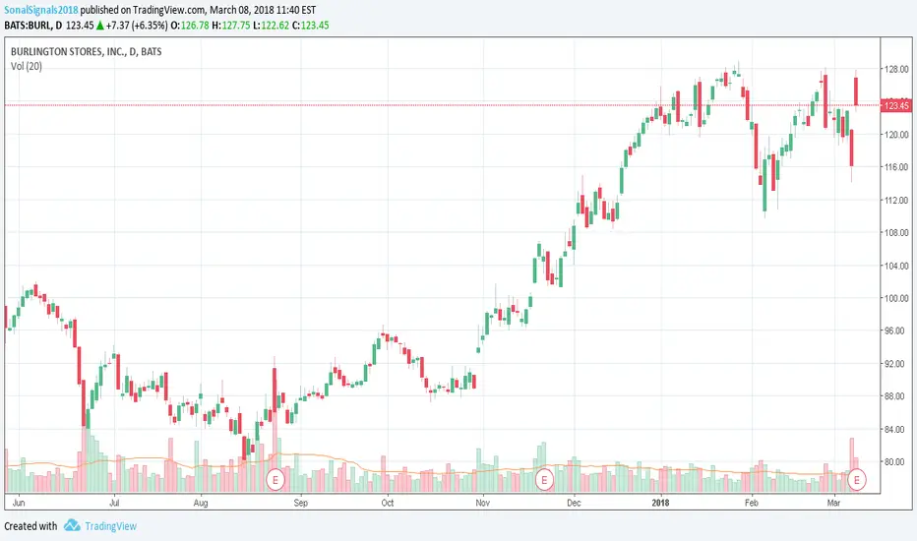This screenshot has width=917, height=541.
Task: Click the BATS:BURL, D symbol text
Action: [32, 26]
